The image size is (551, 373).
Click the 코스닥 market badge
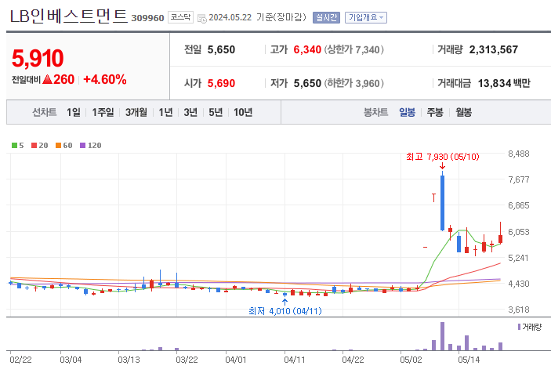(180, 17)
